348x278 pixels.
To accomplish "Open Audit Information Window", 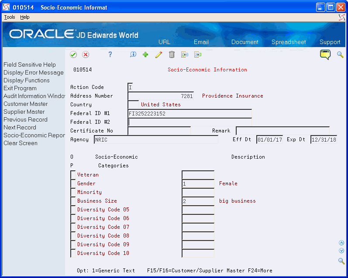I will (34, 96).
